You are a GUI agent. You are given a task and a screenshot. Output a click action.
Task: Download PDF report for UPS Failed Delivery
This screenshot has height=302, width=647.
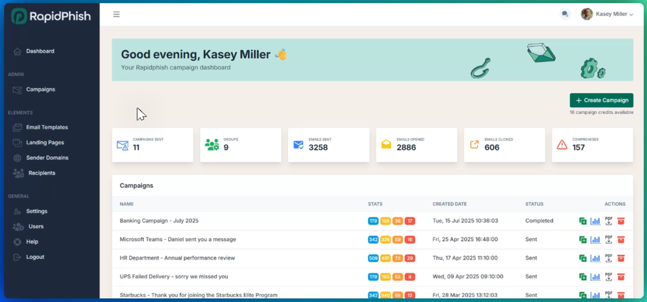pos(609,276)
